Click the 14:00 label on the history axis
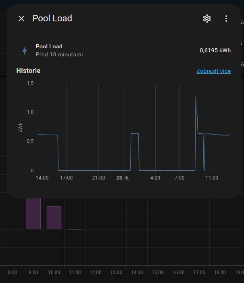Viewport: 244px width, 283px height. 42,178
